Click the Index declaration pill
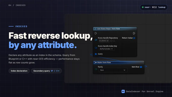The height and width of the screenshot is (97, 172). [x=19, y=71]
